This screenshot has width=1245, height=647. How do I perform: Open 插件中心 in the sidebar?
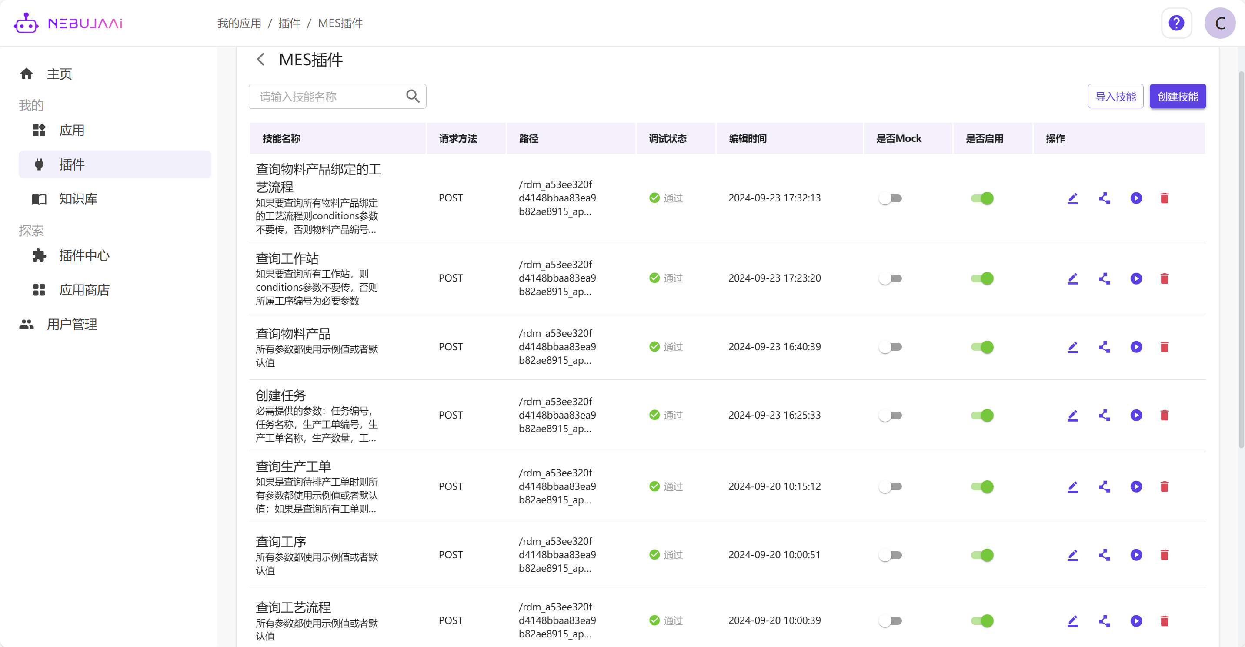click(x=84, y=255)
